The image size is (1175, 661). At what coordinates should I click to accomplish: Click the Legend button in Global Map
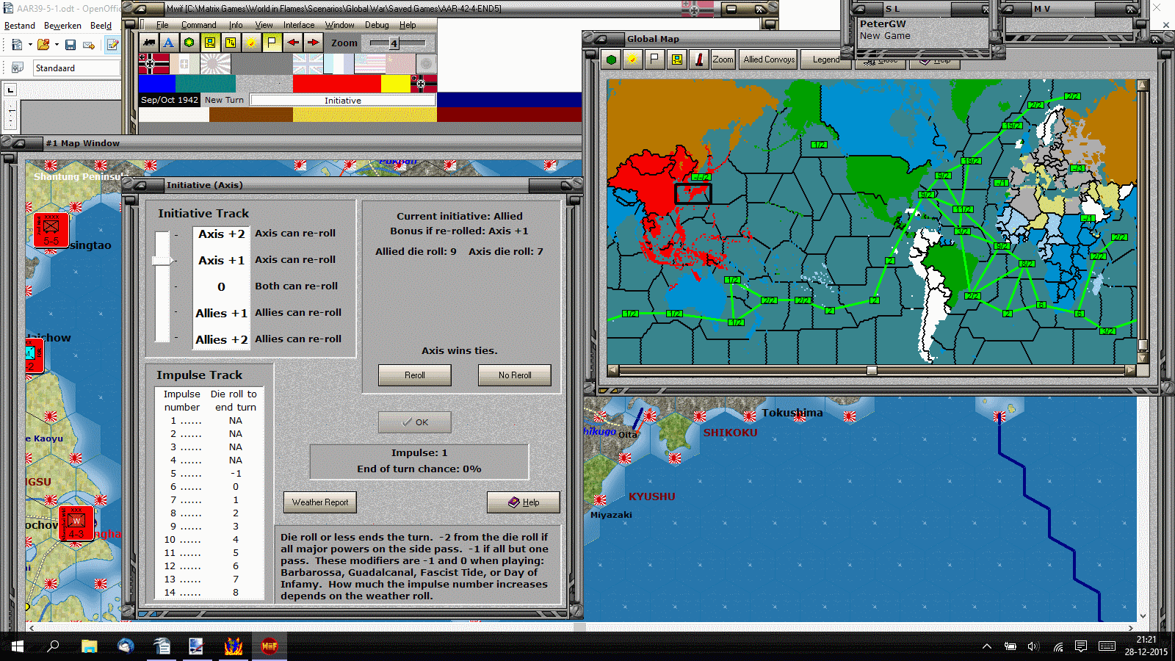(825, 59)
